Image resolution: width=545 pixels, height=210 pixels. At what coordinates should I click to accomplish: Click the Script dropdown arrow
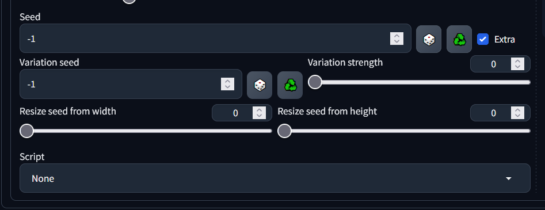click(509, 178)
